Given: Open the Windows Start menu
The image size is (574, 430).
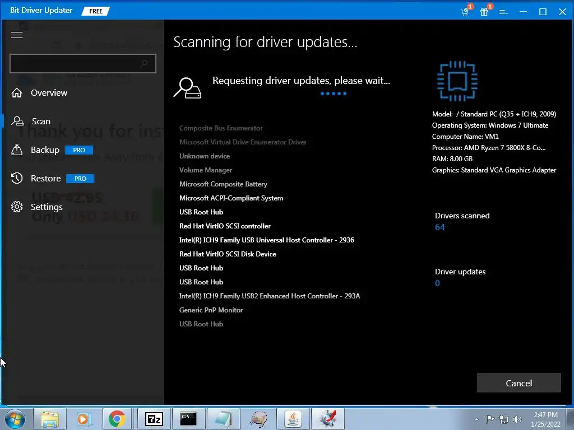Looking at the screenshot, I should 15,419.
